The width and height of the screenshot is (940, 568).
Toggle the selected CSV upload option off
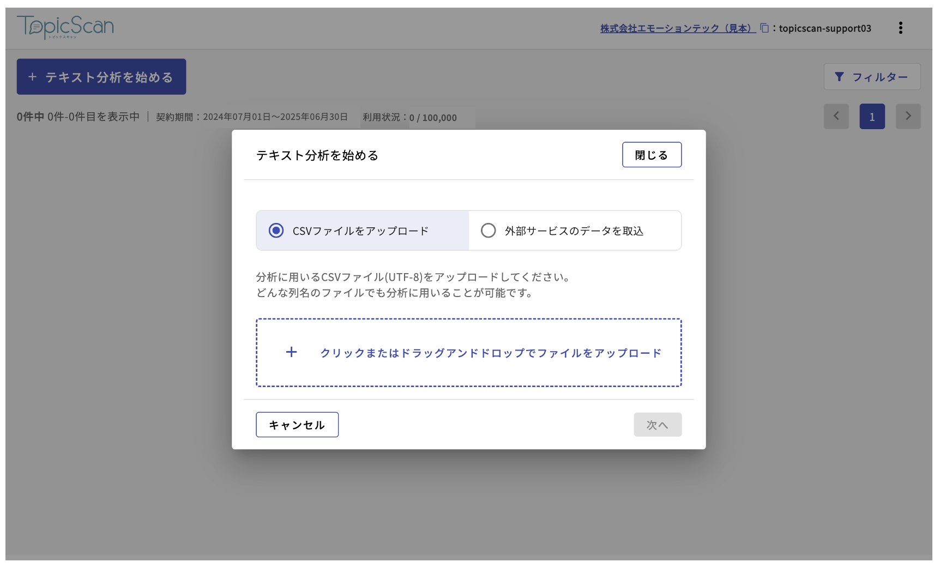277,230
